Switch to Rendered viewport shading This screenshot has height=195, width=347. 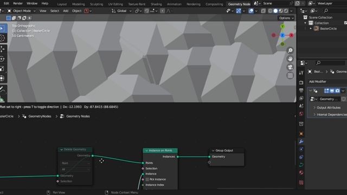pos(286,11)
